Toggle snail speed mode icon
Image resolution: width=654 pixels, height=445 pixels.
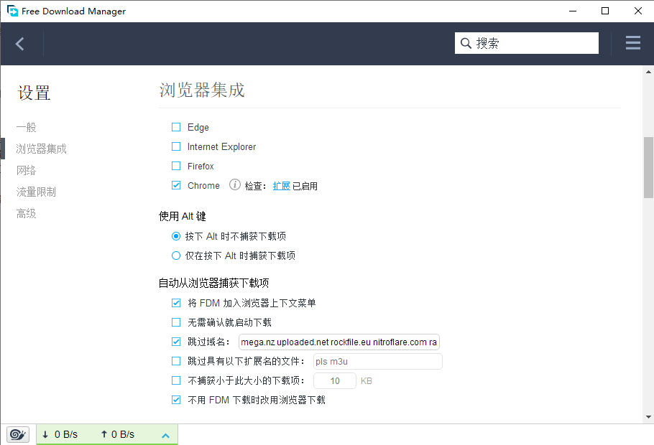point(18,434)
